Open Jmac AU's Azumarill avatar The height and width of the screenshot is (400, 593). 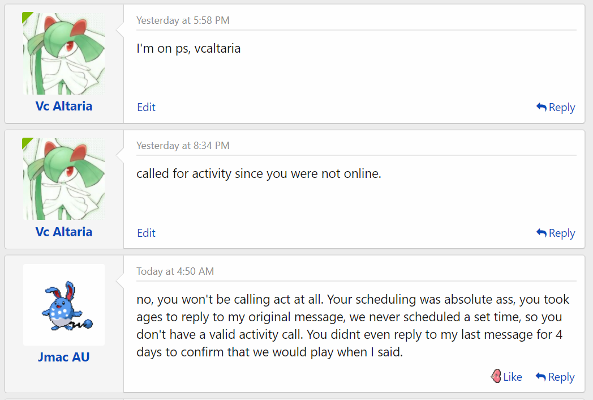coord(64,305)
